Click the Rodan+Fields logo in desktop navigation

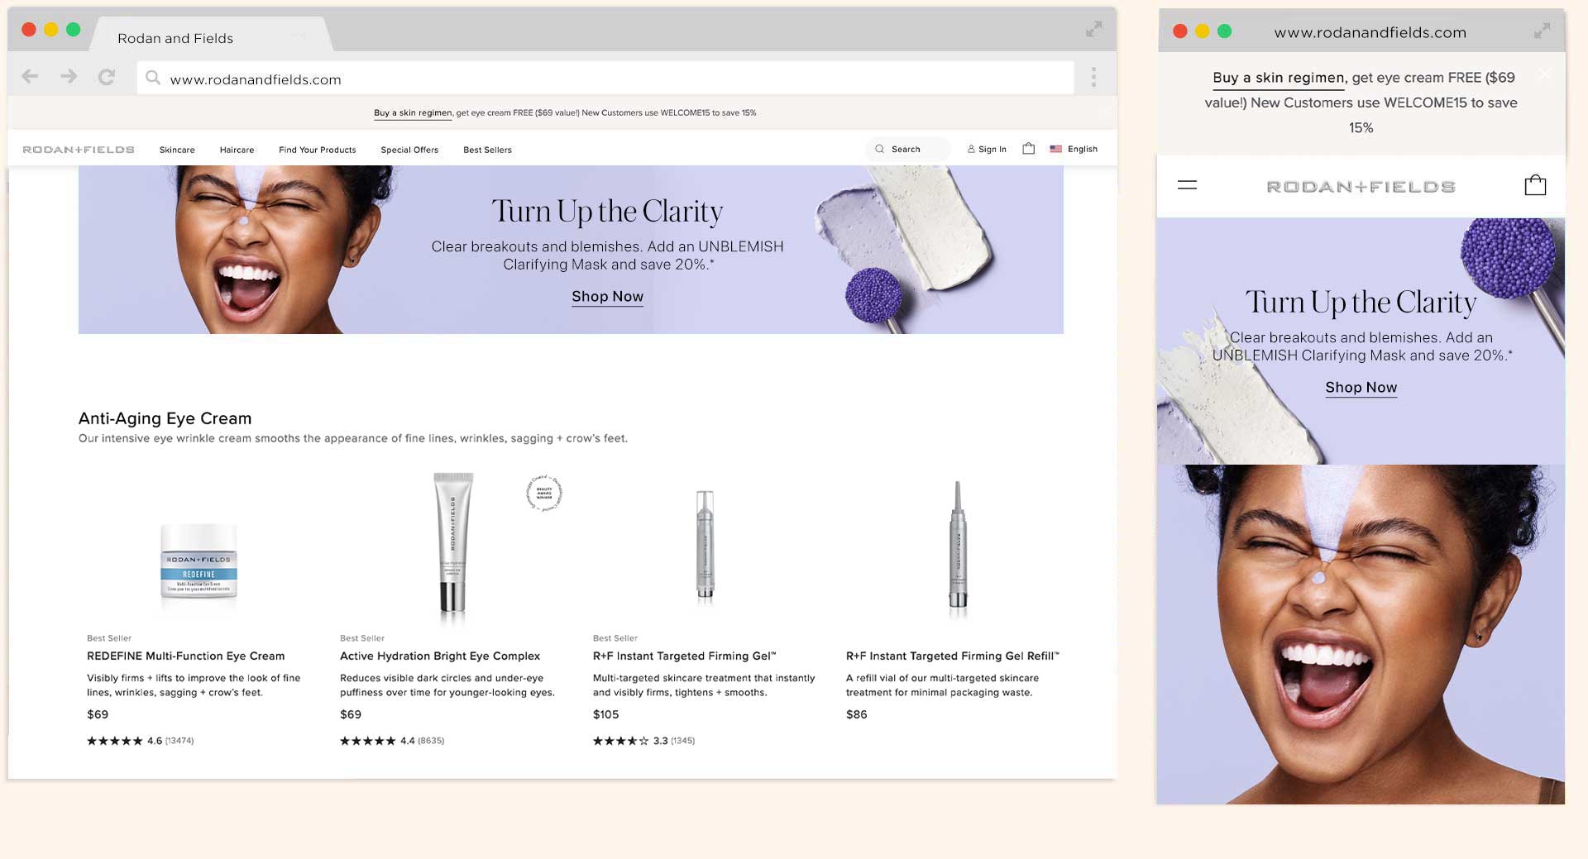pos(79,150)
